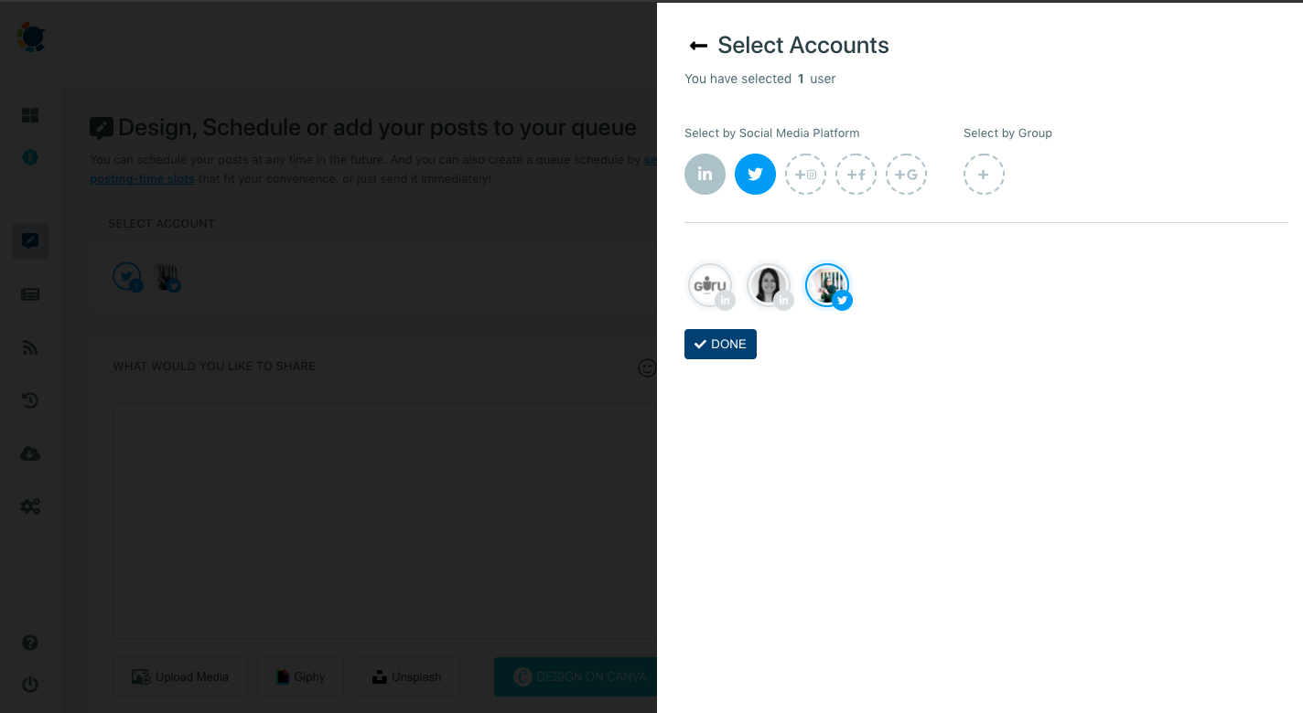Open posting history via the clock icon

click(x=30, y=400)
